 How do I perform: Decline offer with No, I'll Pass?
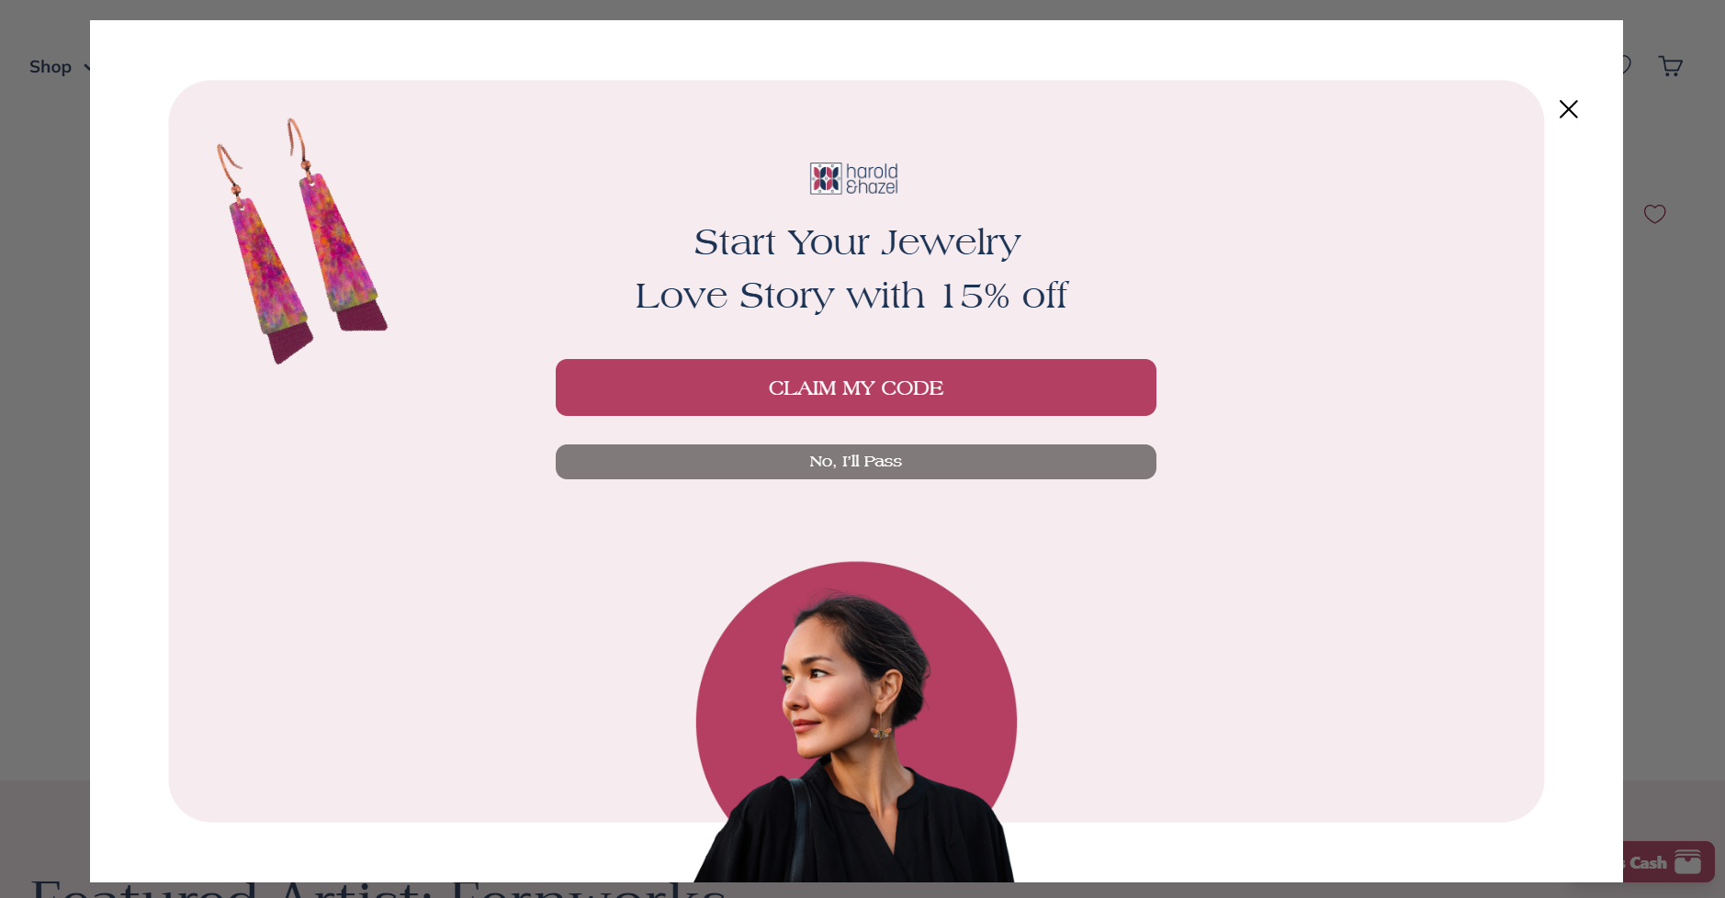click(855, 462)
